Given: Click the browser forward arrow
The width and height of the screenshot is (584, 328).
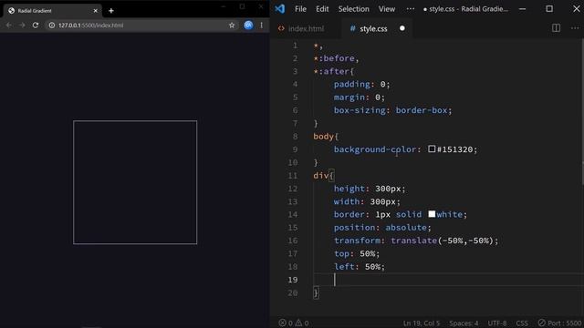Looking at the screenshot, I should coord(22,26).
